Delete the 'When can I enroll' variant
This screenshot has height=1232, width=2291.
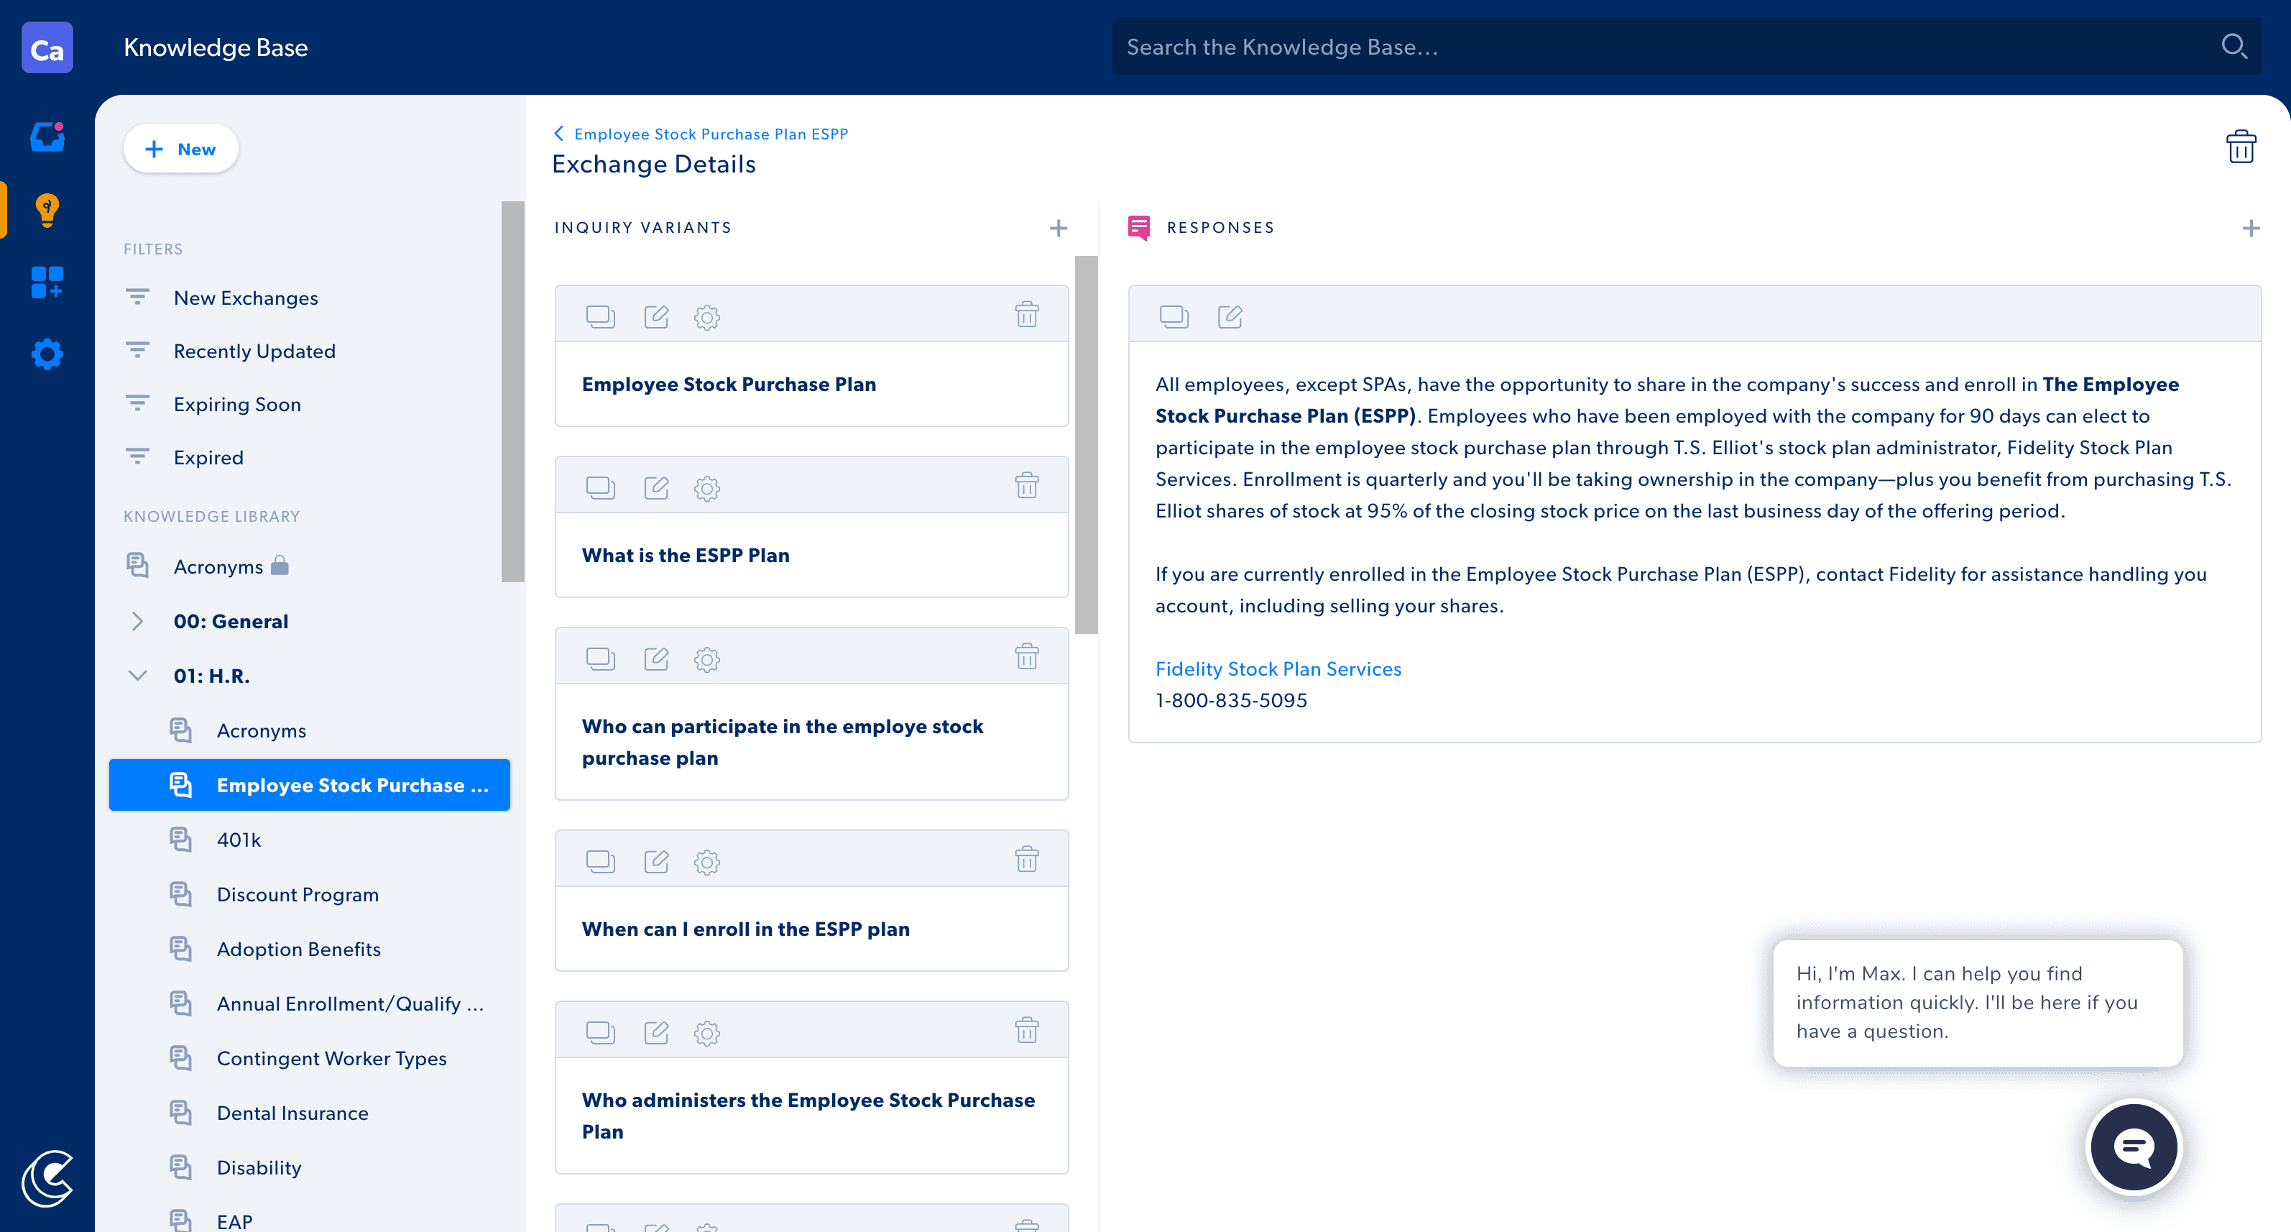pyautogui.click(x=1027, y=860)
